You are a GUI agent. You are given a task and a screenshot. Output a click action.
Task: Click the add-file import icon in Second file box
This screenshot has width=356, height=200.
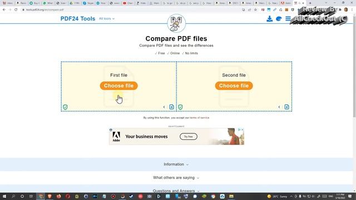287,107
